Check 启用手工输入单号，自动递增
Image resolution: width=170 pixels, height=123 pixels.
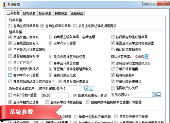click(50, 37)
